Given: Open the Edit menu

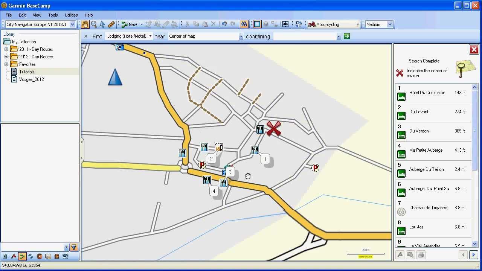Looking at the screenshot, I should tap(22, 15).
